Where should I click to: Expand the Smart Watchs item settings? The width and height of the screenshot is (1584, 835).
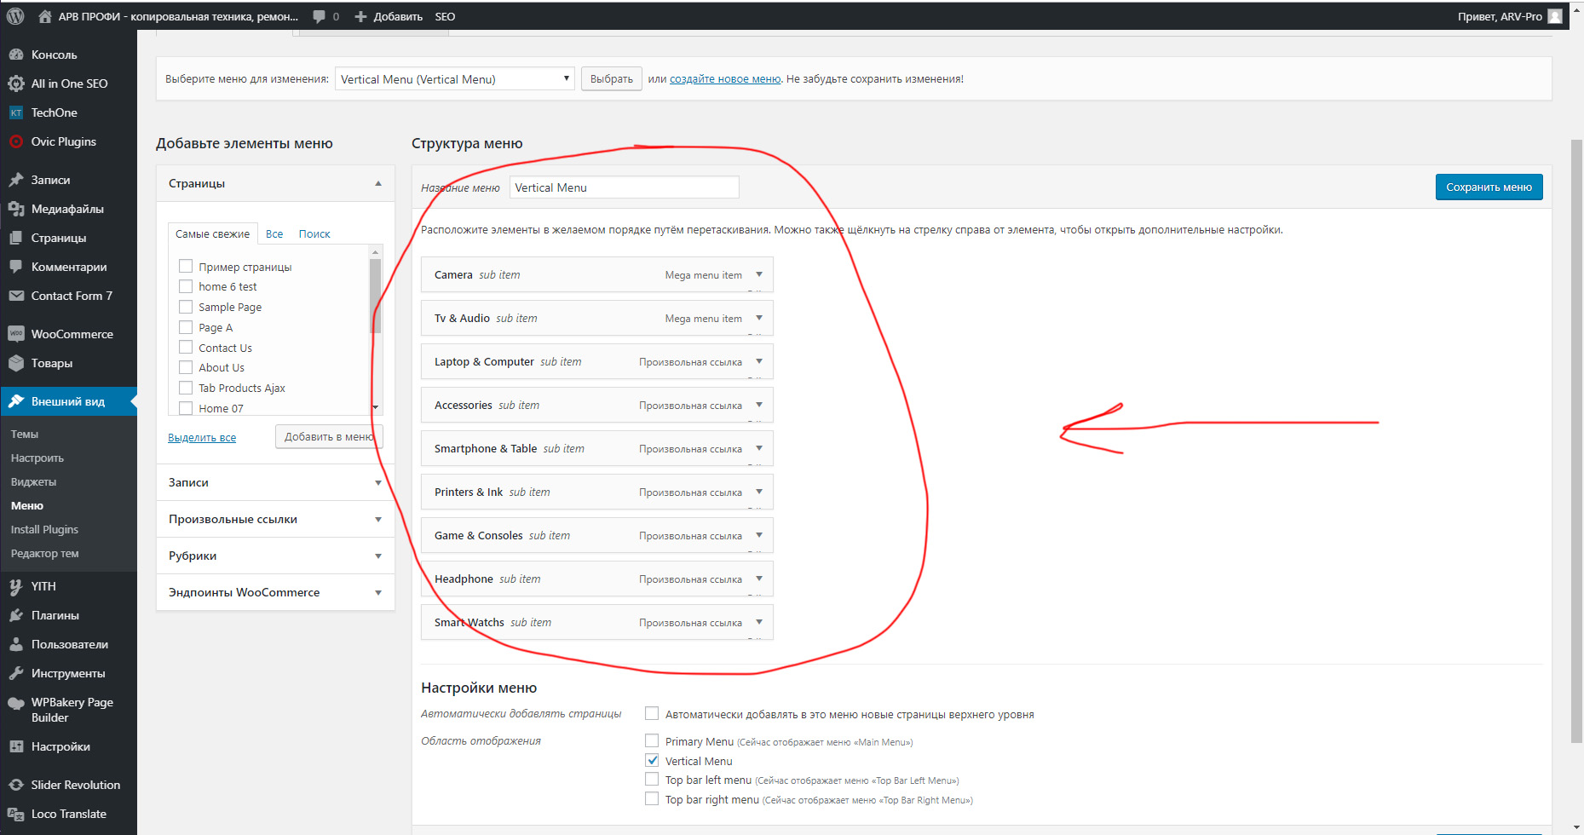(x=759, y=622)
